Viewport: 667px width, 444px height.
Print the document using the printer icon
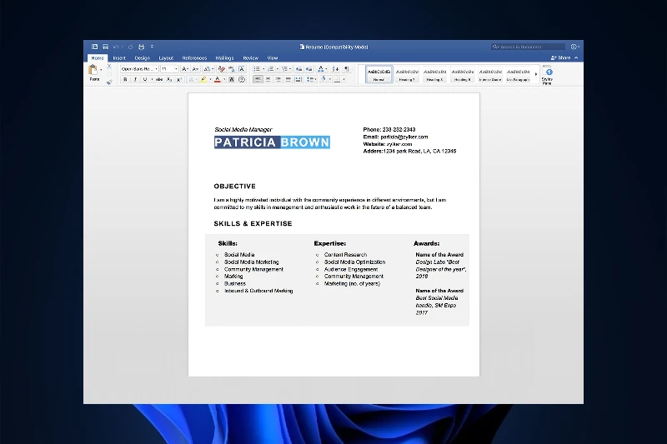[x=141, y=47]
